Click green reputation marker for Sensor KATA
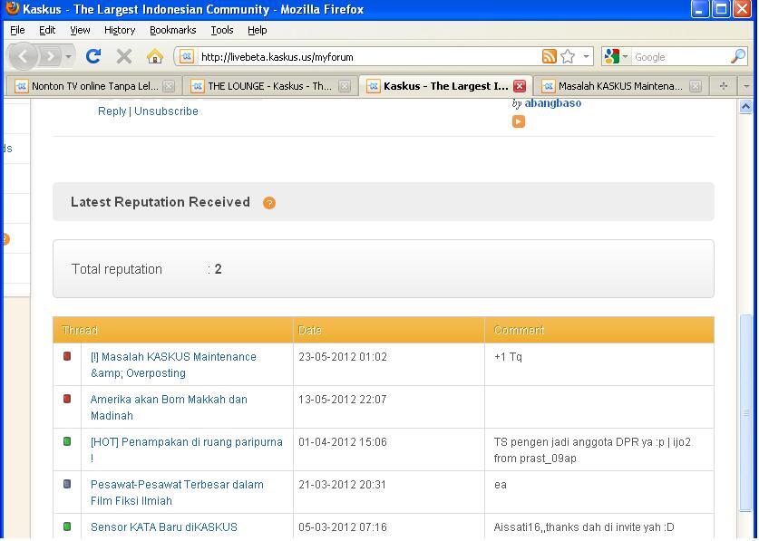Image resolution: width=759 pixels, height=541 pixels. pos(67,527)
